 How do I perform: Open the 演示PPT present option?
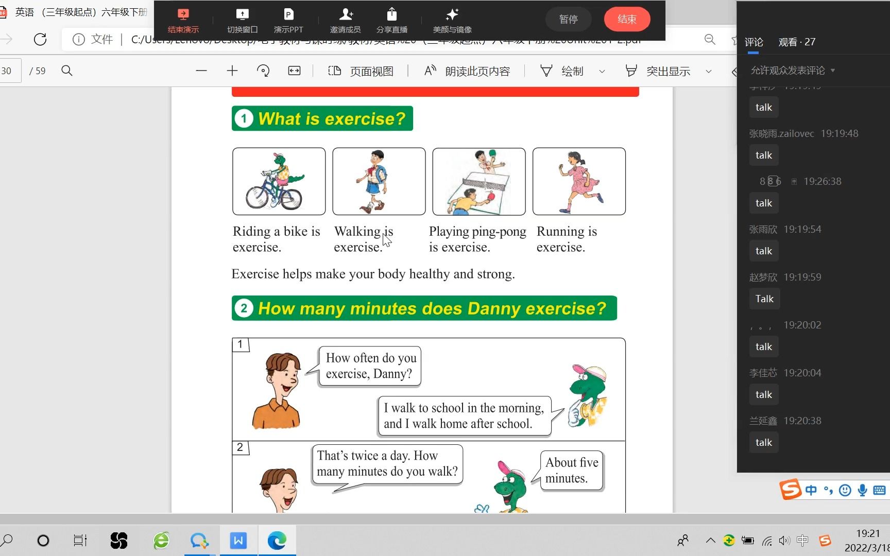coord(288,21)
